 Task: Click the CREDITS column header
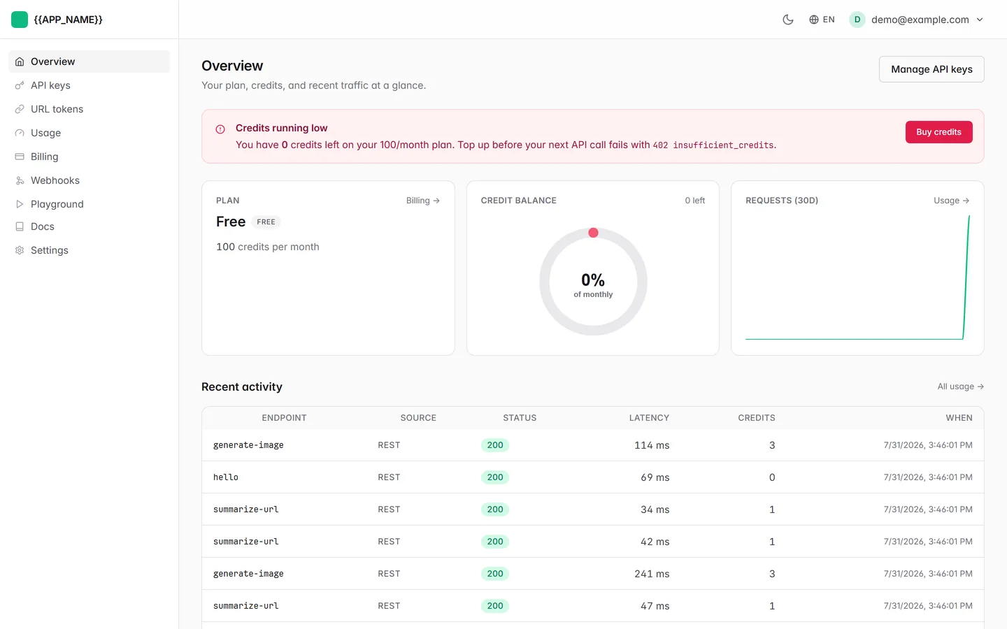pyautogui.click(x=757, y=418)
